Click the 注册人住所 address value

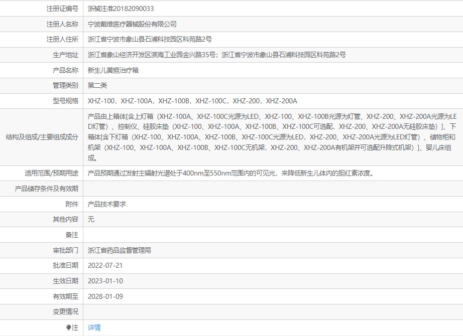coord(150,39)
